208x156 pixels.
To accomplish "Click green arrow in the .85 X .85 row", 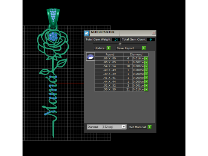I will click(146, 62).
